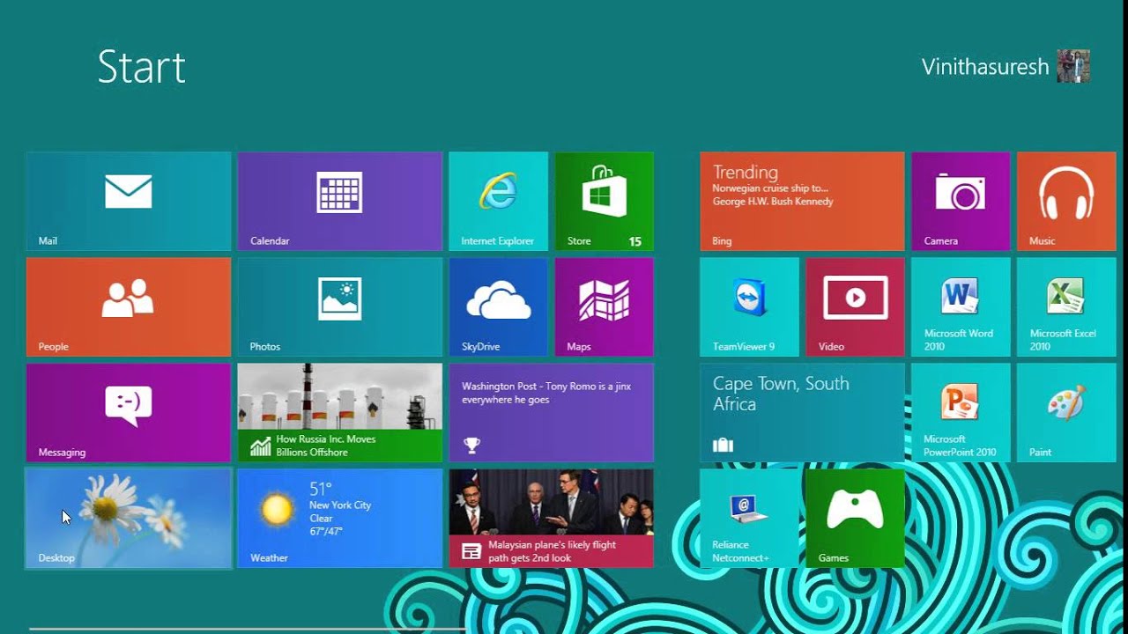Open News tile about Malaysian plane

552,519
